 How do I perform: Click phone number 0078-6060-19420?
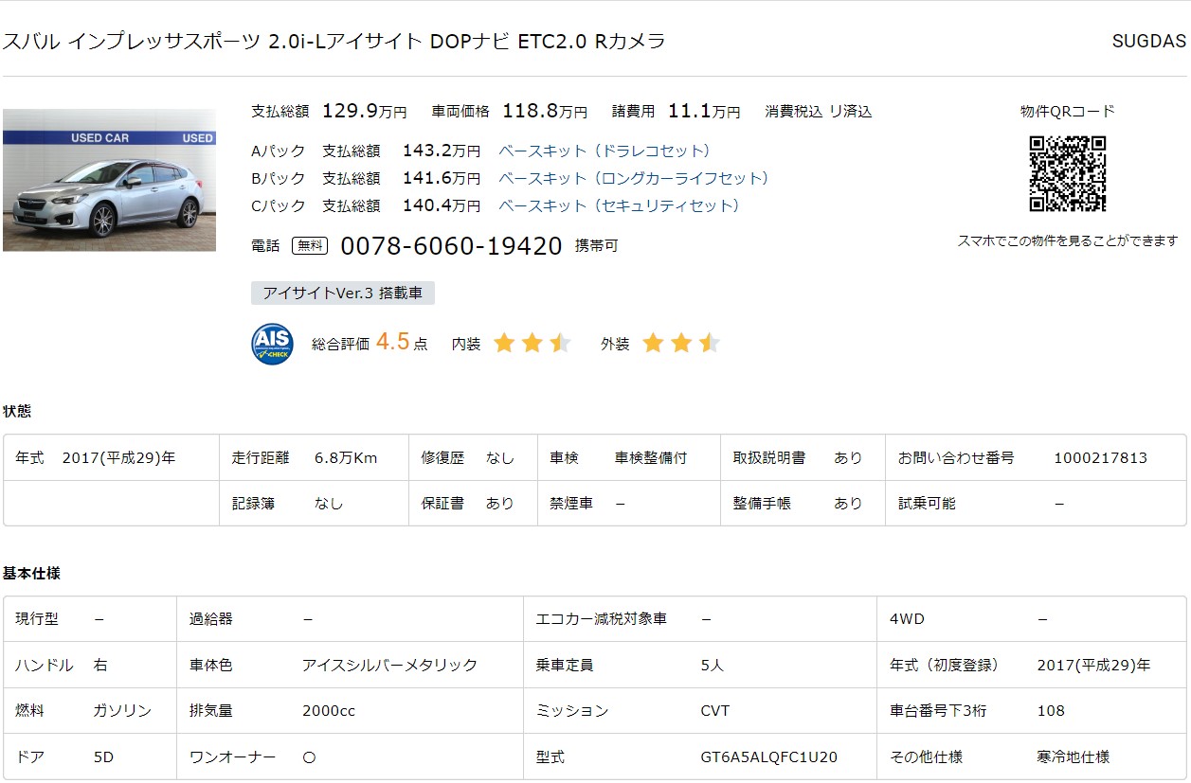(x=451, y=246)
